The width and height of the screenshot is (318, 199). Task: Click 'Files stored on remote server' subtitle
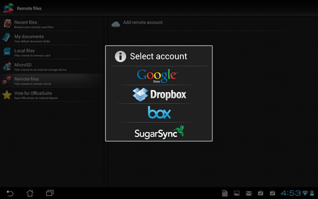[33, 84]
